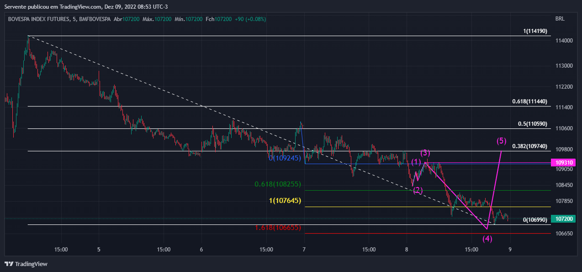Viewport: 582px width, 272px height.
Task: Click the 114000 price axis value
Action: coord(563,41)
